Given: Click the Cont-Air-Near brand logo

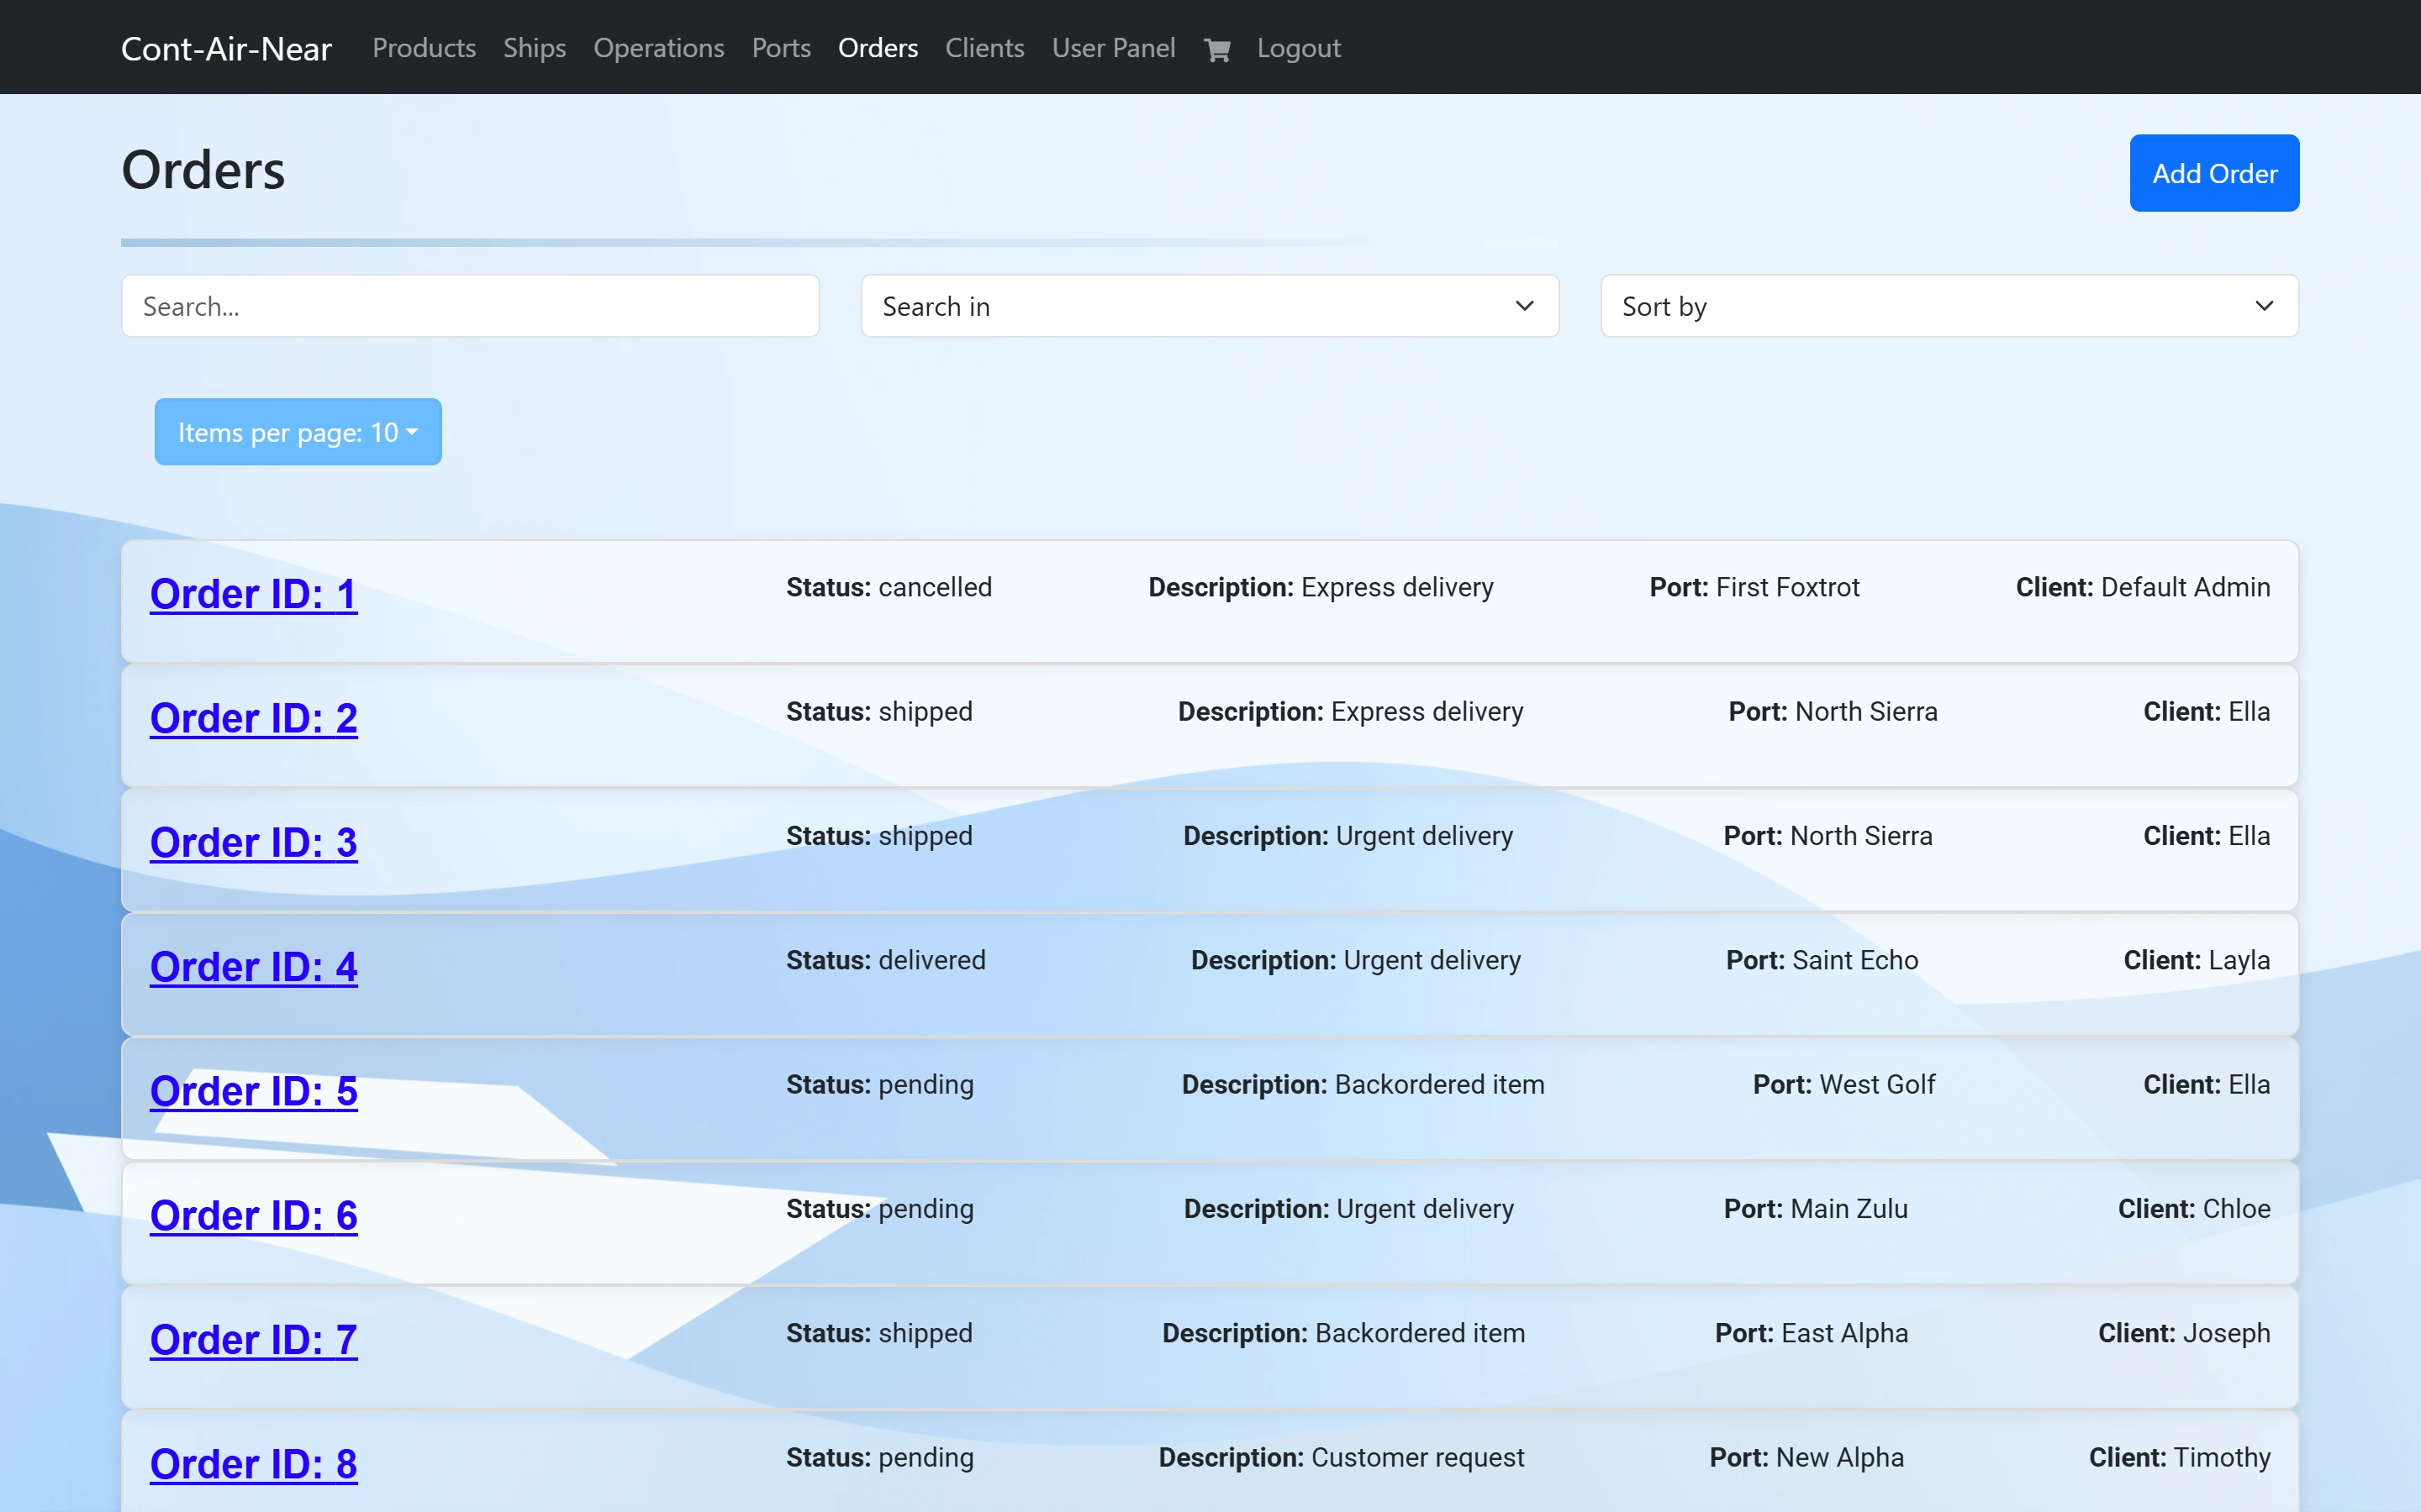Looking at the screenshot, I should (226, 48).
